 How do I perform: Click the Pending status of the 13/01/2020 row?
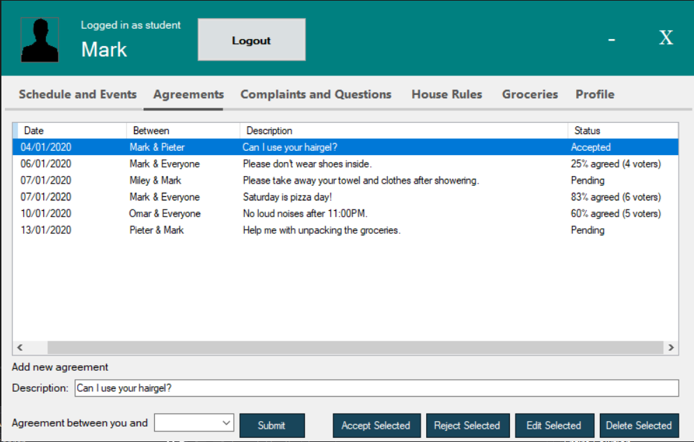click(x=587, y=230)
